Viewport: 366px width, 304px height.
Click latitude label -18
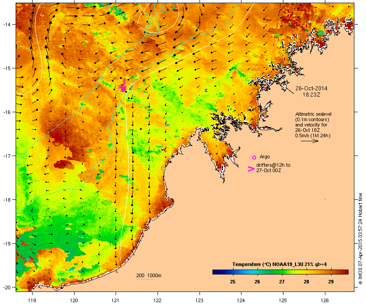click(6, 200)
